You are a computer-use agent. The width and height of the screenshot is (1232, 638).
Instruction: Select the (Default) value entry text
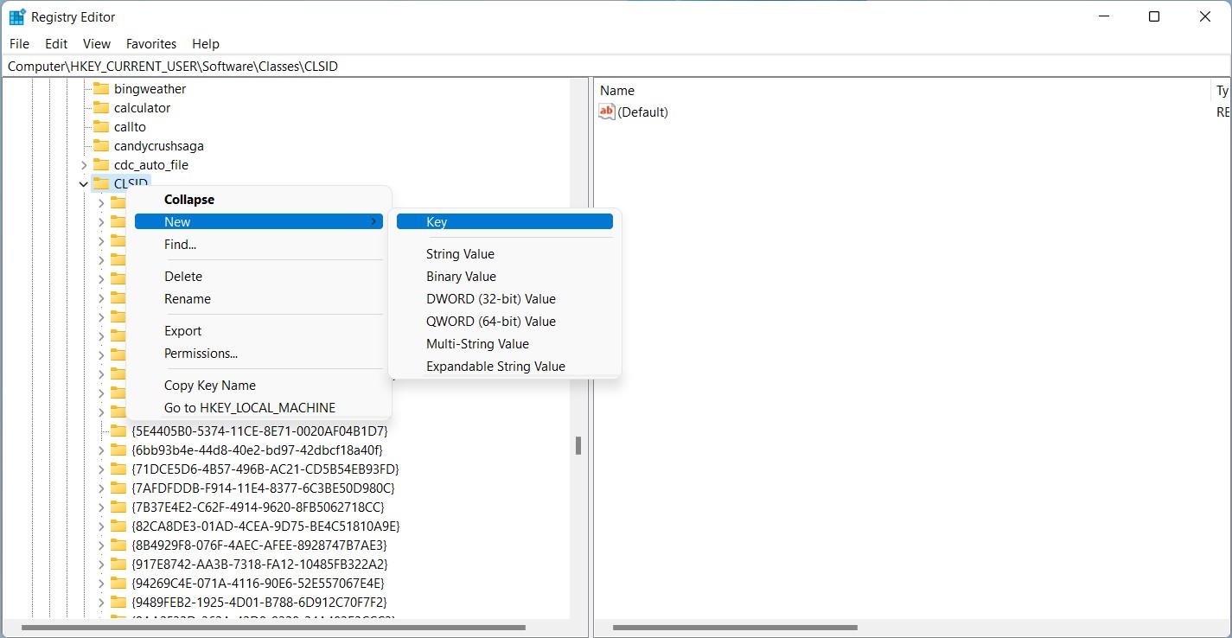(x=642, y=112)
